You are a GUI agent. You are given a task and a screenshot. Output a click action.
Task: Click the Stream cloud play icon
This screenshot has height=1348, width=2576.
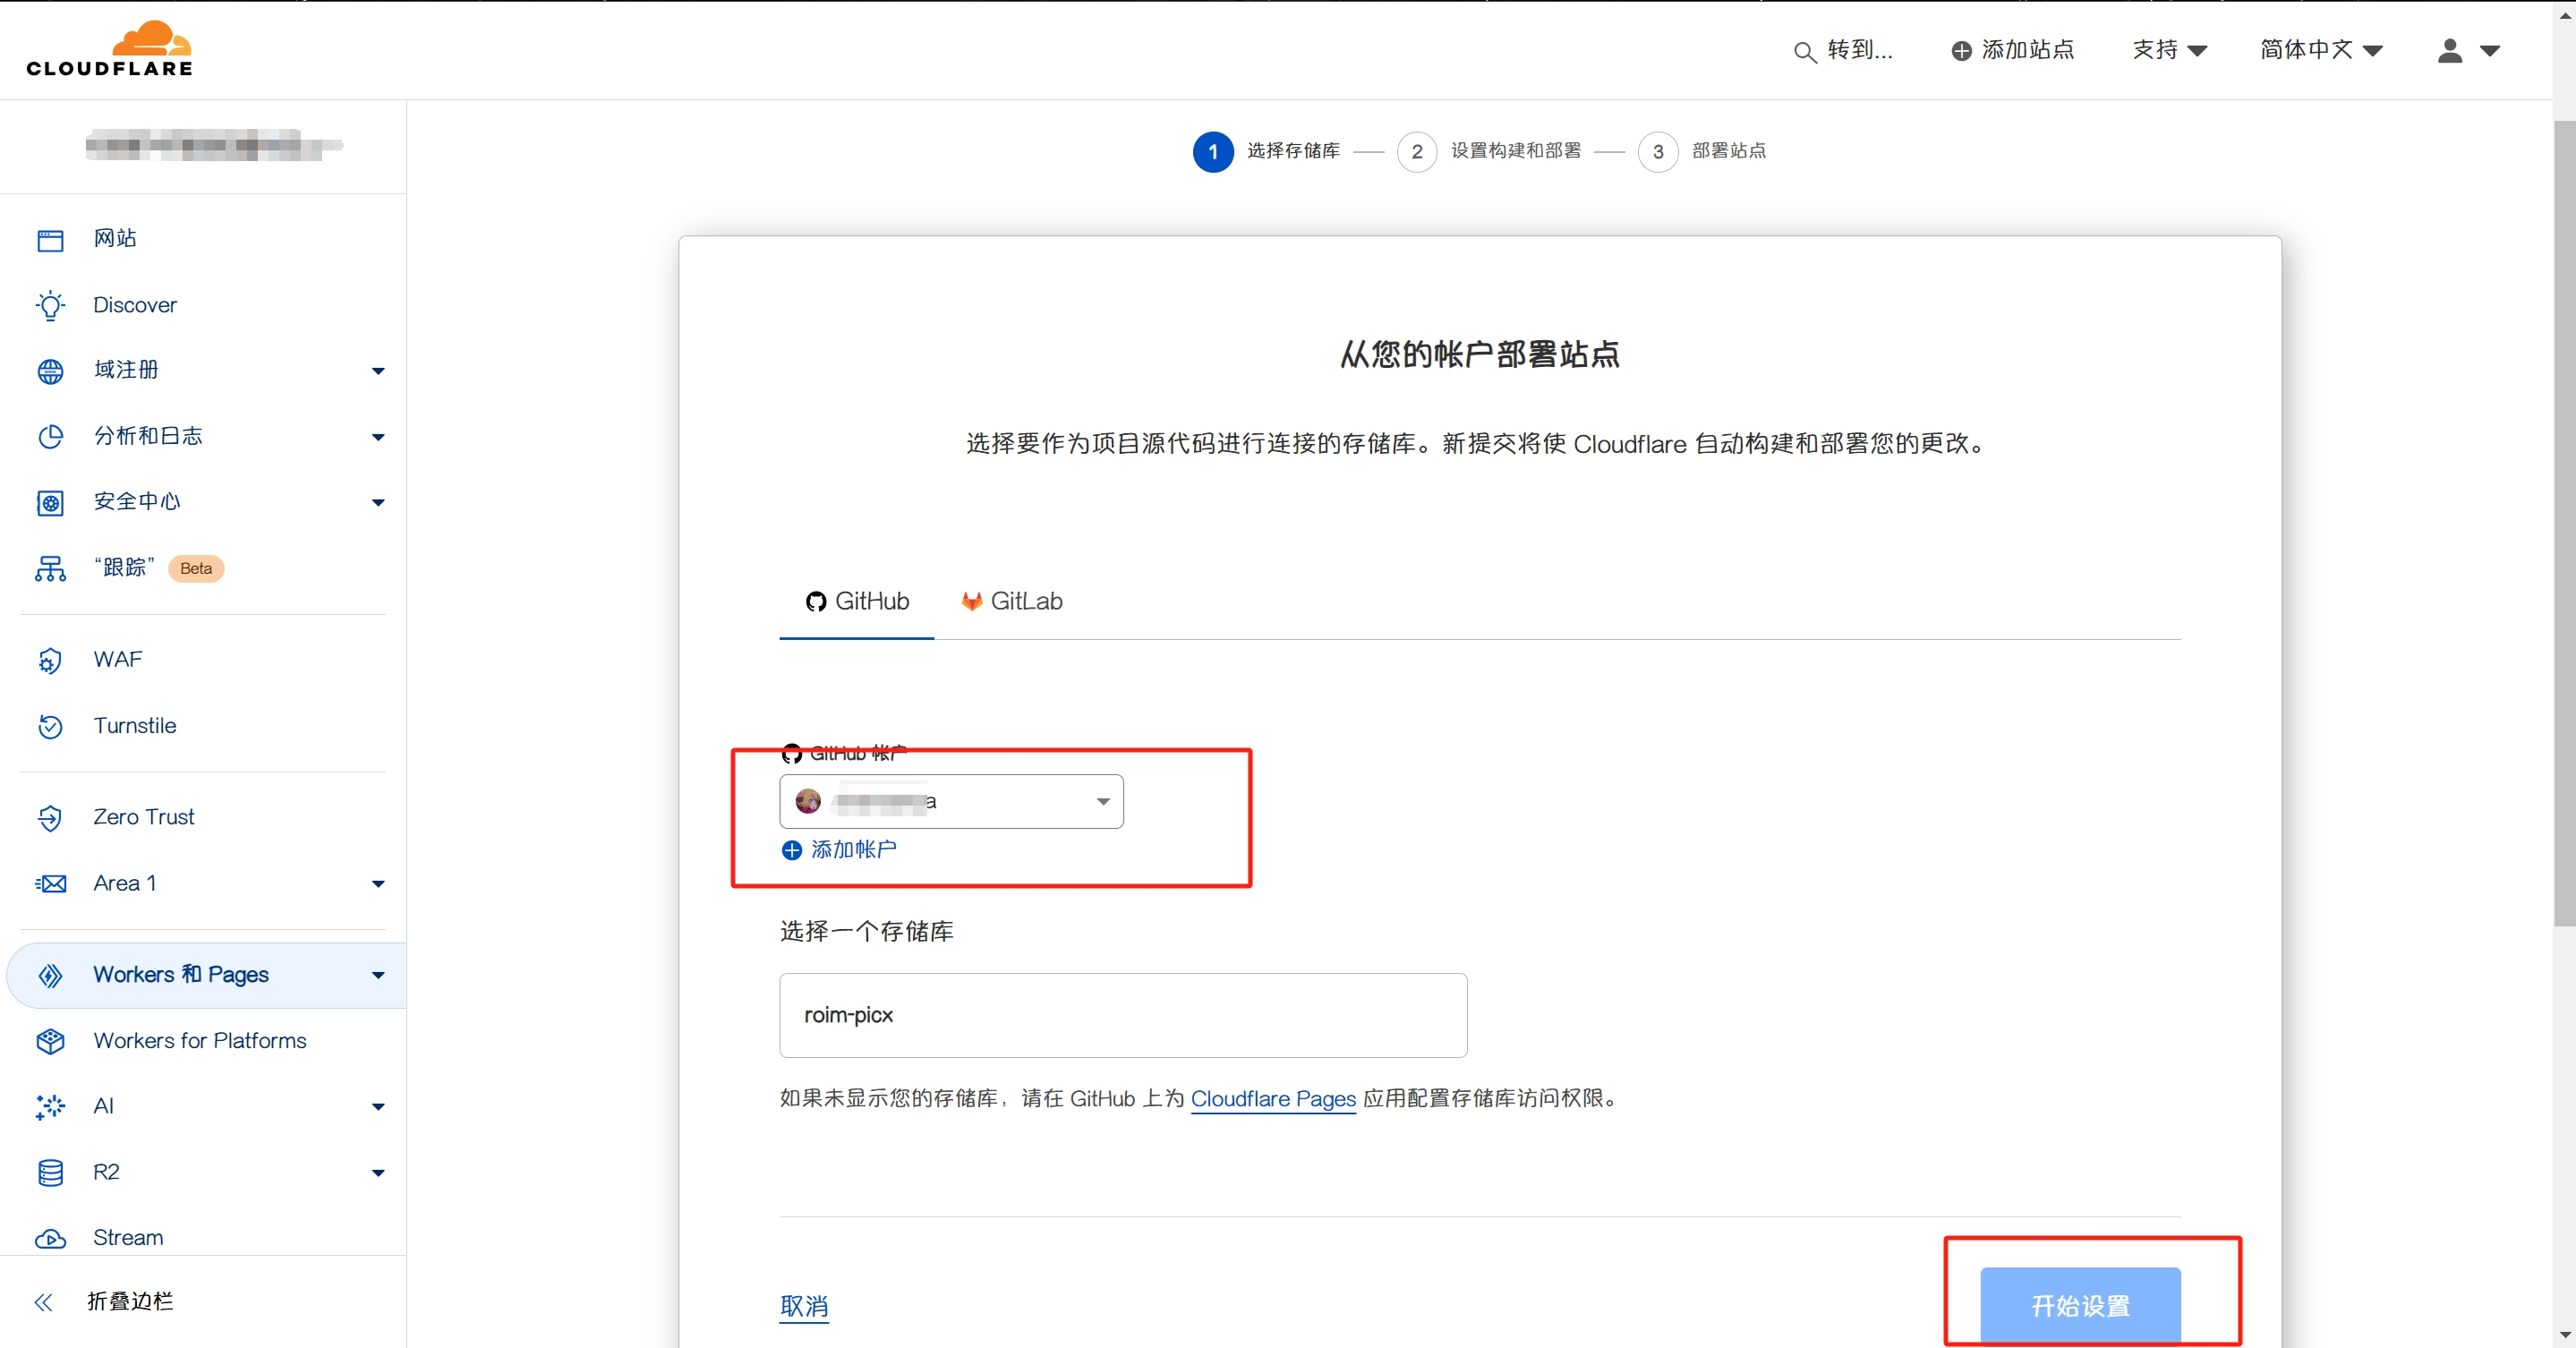click(50, 1238)
